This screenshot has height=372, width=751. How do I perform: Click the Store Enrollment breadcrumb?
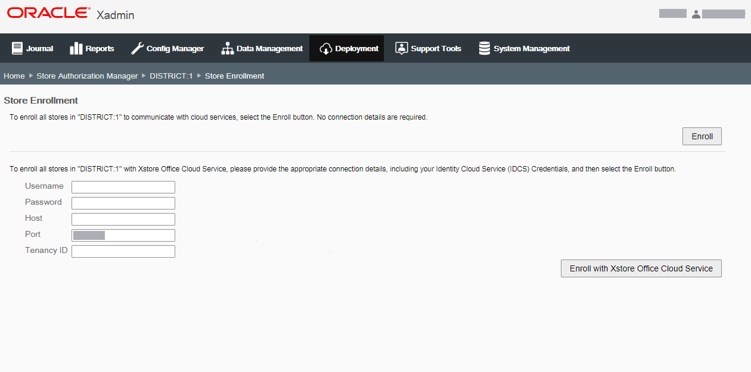pyautogui.click(x=234, y=76)
